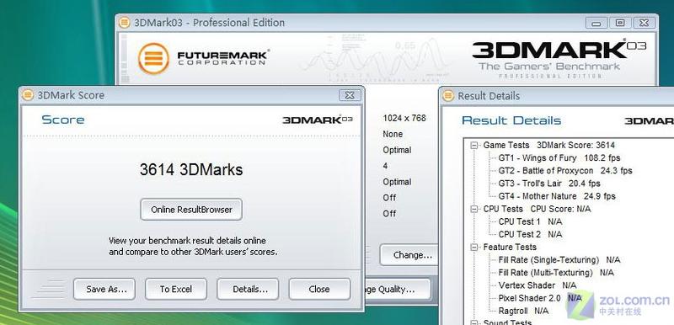
Task: Select the Pixel Shader 2.0 row
Action: pyautogui.click(x=540, y=298)
